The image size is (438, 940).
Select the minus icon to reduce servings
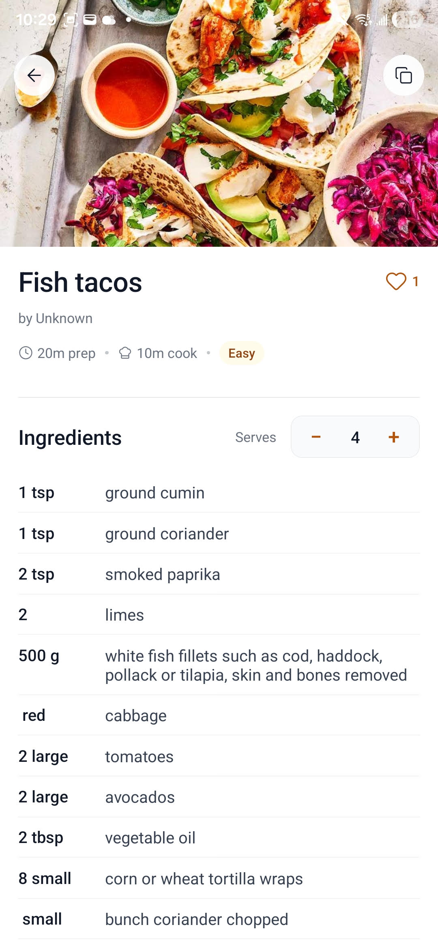[316, 437]
